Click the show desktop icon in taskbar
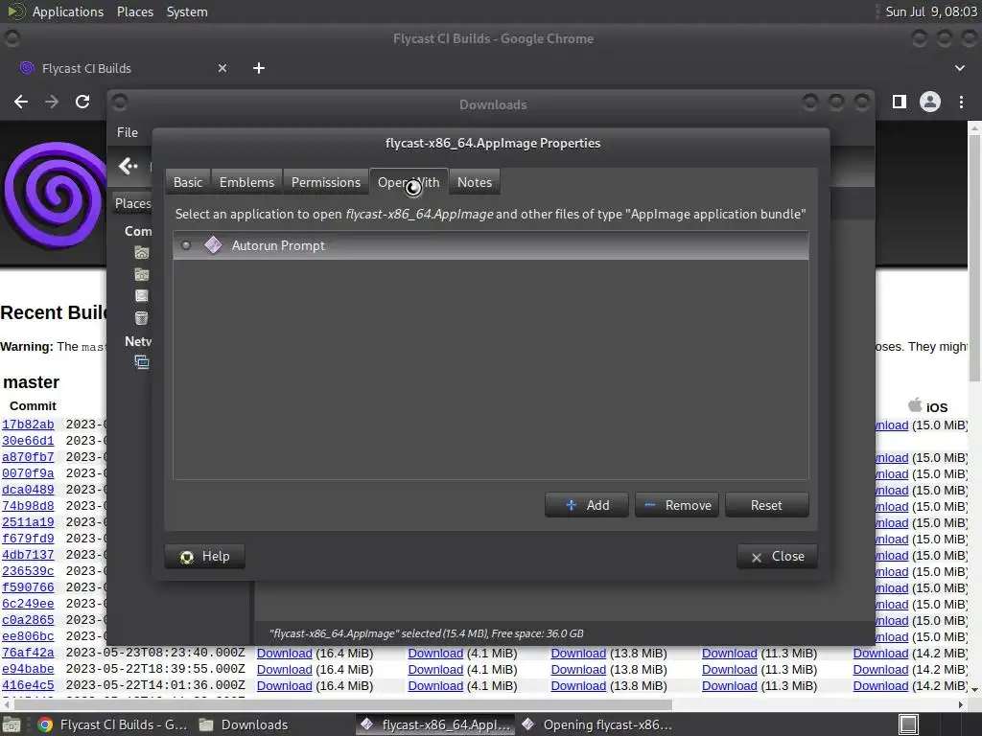The width and height of the screenshot is (982, 736). pyautogui.click(x=12, y=724)
